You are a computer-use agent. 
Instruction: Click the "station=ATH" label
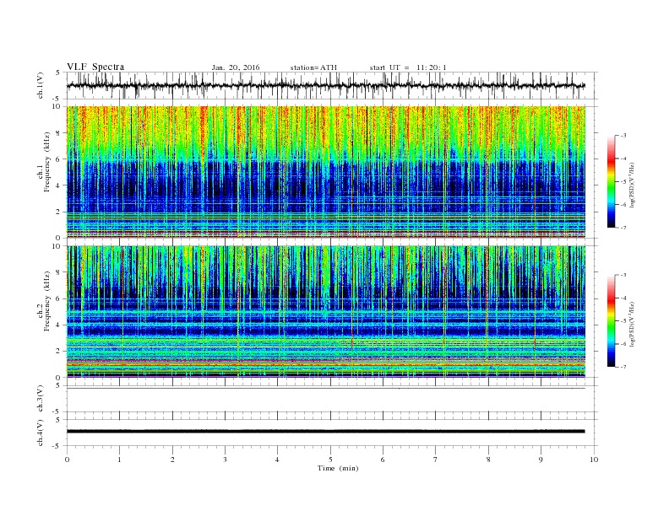click(313, 67)
